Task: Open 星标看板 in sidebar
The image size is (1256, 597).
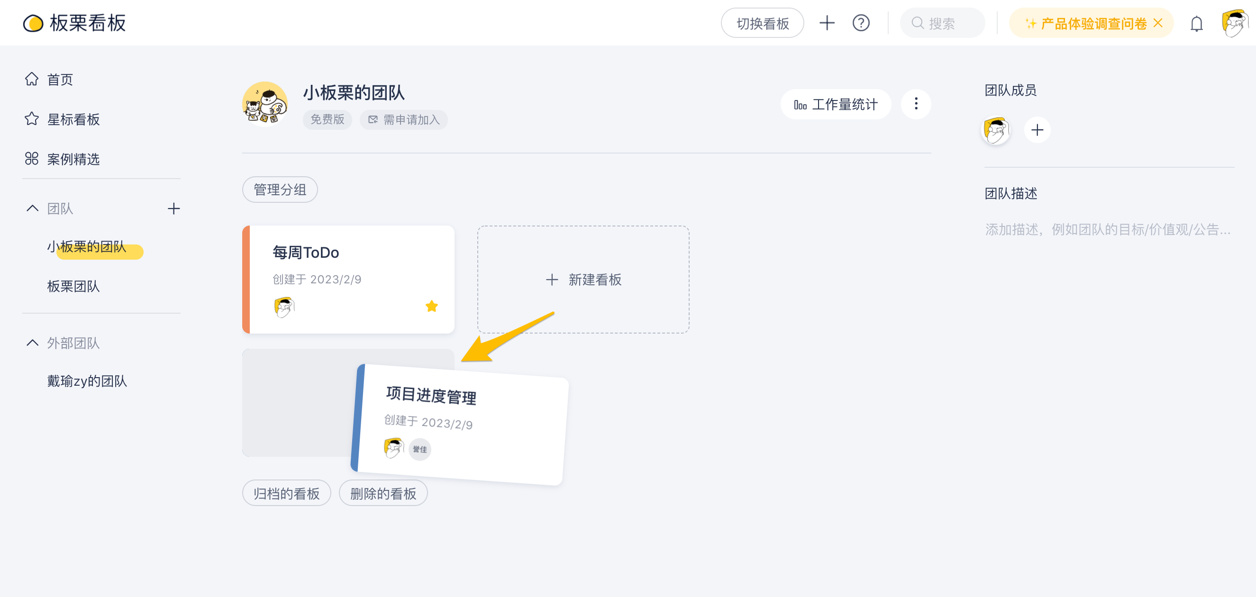Action: (x=73, y=119)
